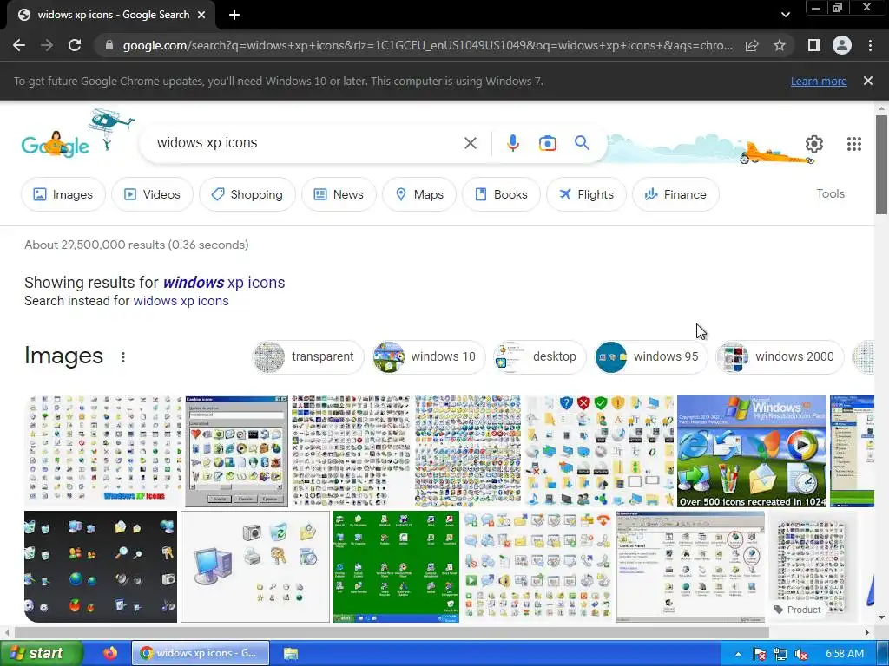Viewport: 889px width, 666px height.
Task: Open the black background icons thumbnail
Action: coord(101,566)
